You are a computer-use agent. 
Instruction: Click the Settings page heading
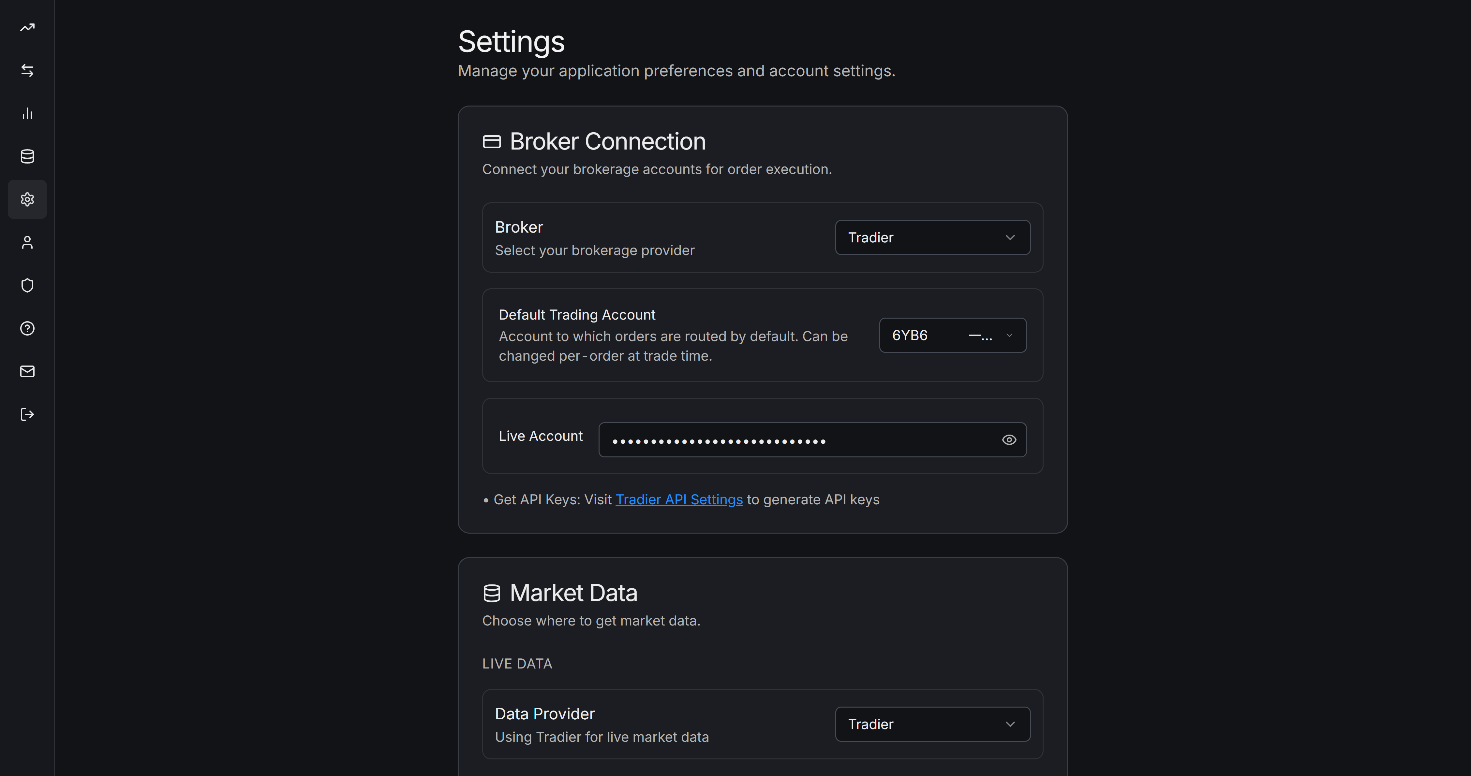tap(511, 42)
